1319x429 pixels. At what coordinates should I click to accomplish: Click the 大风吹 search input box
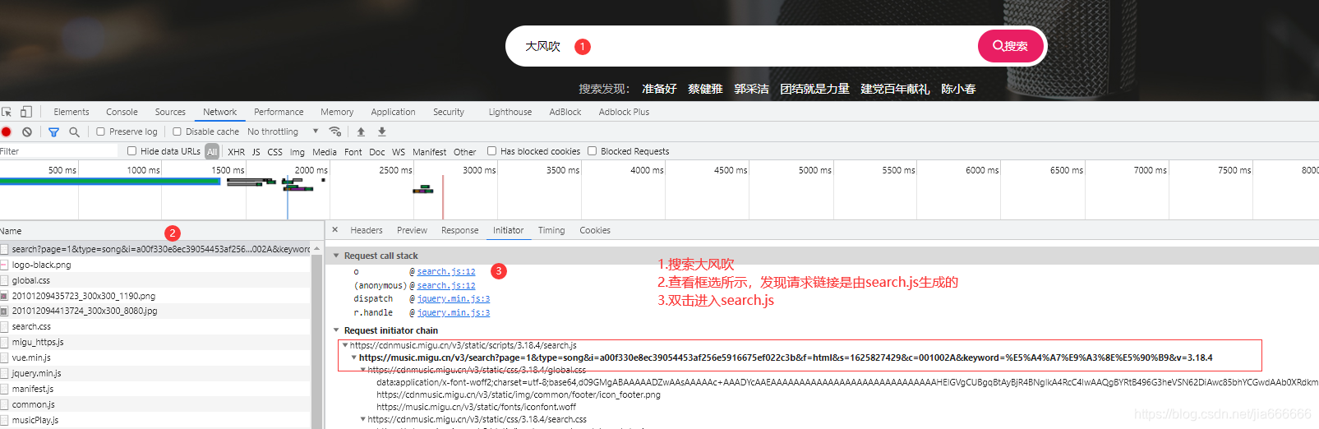tap(740, 46)
